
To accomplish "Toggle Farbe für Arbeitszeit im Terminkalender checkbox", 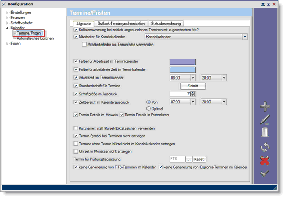I will pos(76,61).
